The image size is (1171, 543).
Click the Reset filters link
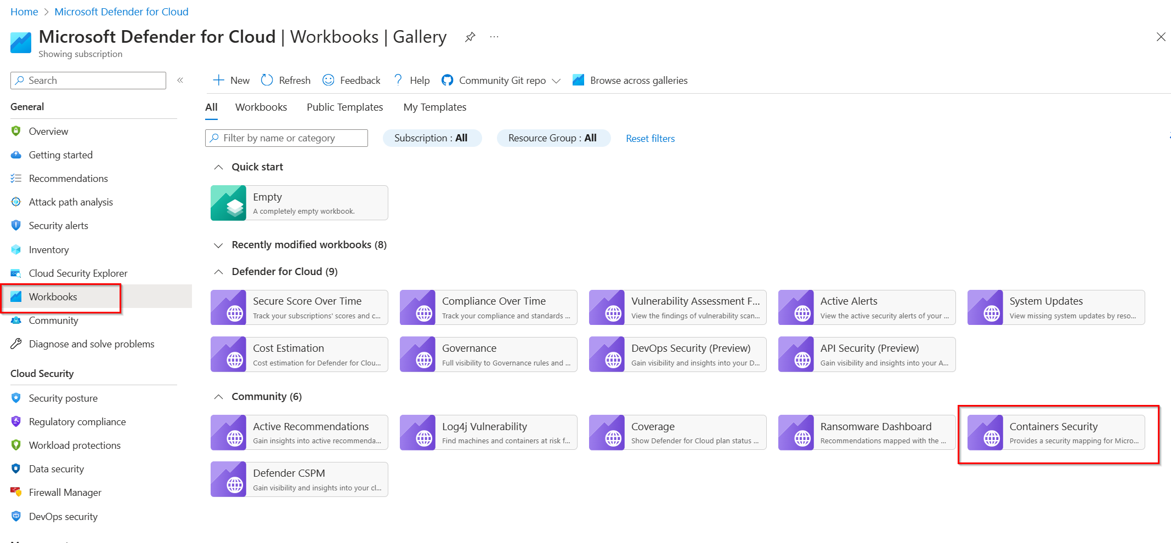pyautogui.click(x=650, y=139)
